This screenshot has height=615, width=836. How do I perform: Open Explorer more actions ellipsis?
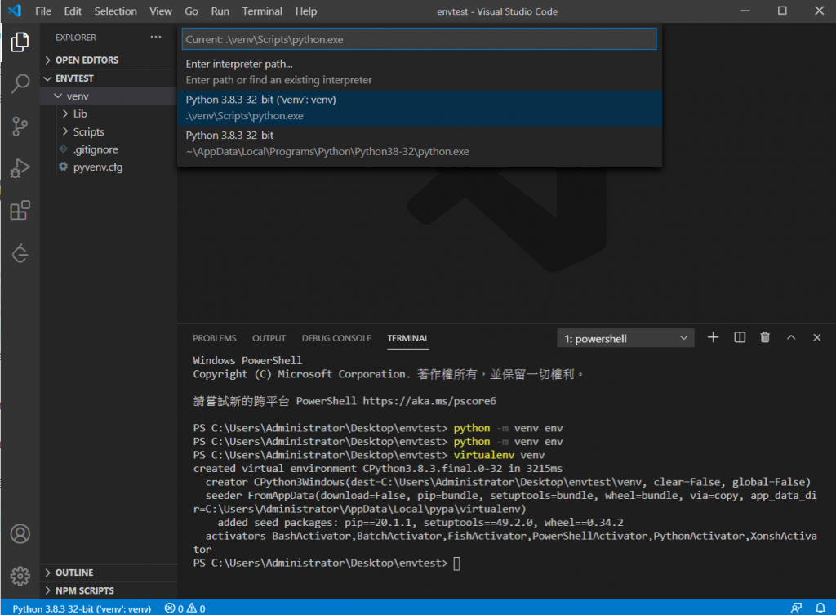coord(156,37)
